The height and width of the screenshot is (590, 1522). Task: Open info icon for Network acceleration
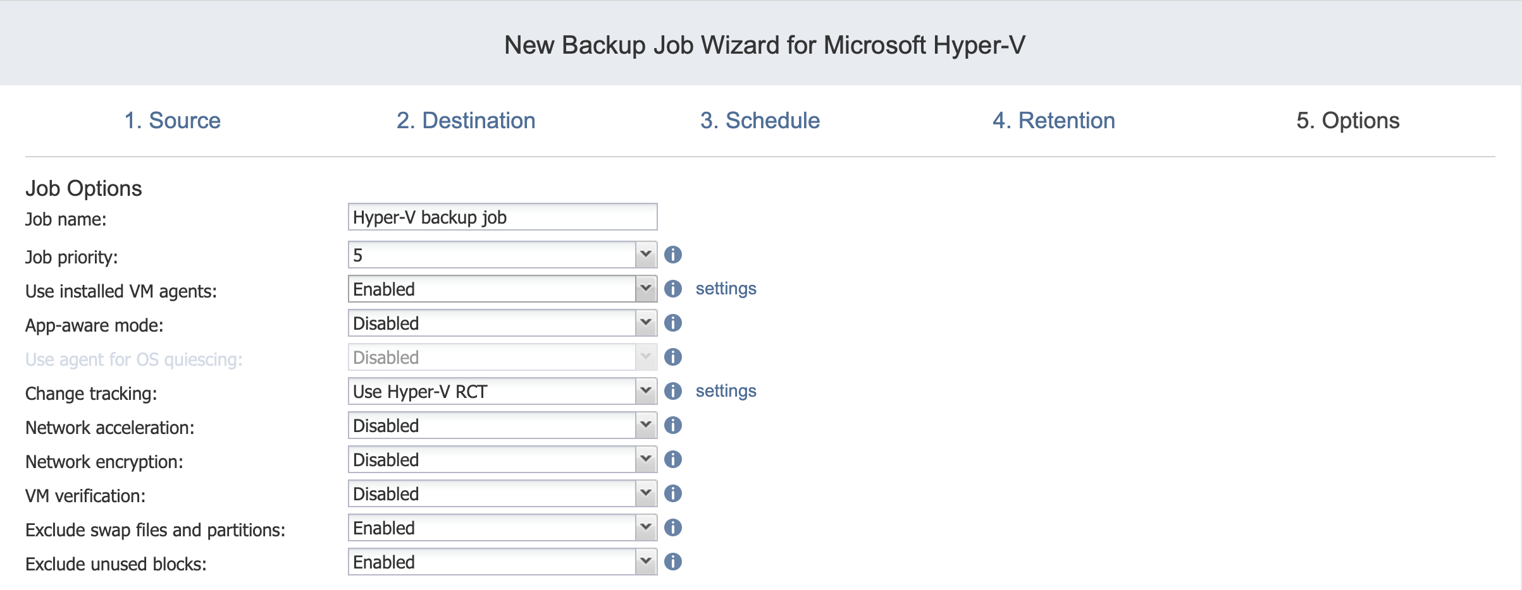[673, 425]
